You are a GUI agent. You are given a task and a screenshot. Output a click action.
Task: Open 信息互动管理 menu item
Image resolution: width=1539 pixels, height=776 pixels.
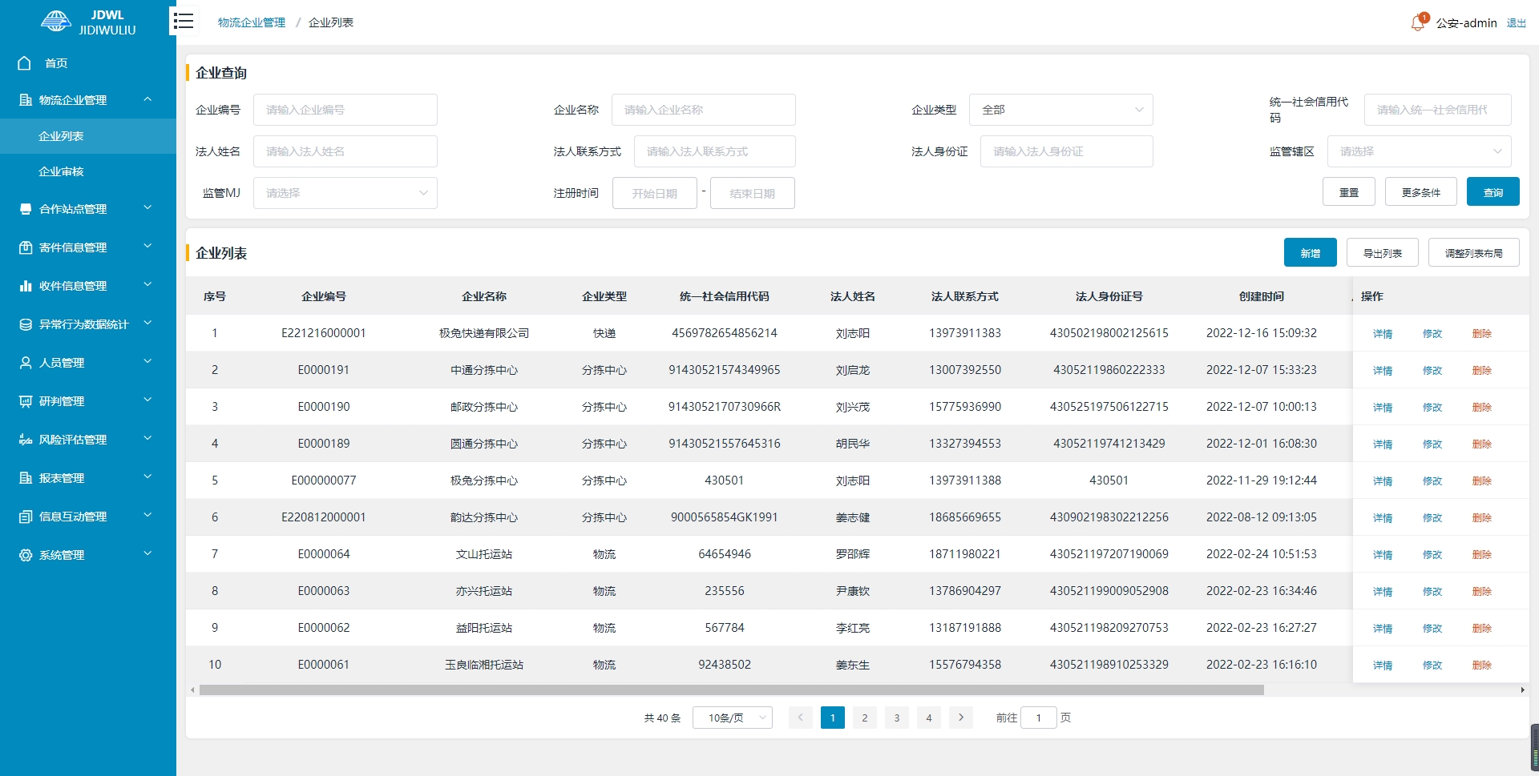click(x=88, y=517)
